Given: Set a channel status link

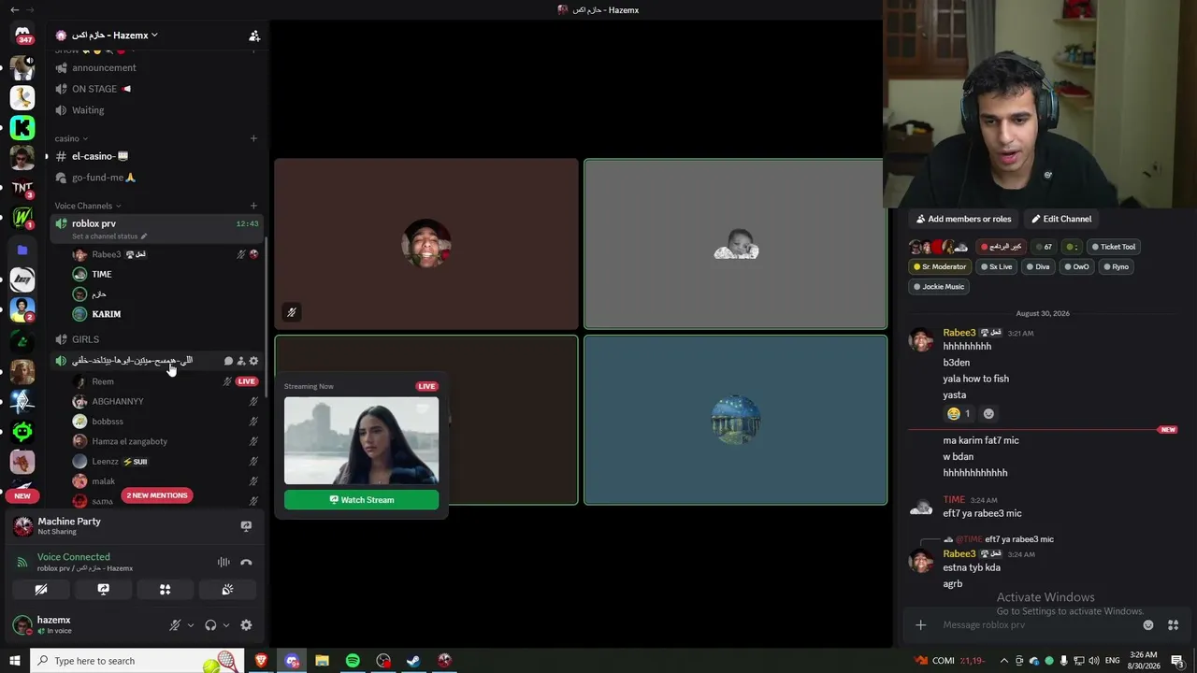Looking at the screenshot, I should tap(109, 236).
